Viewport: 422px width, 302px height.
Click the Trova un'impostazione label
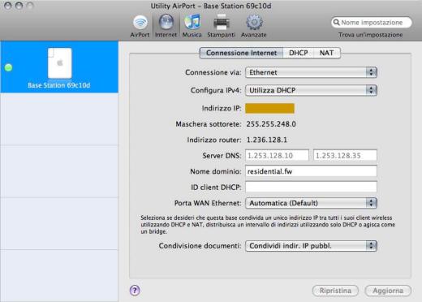(x=371, y=35)
